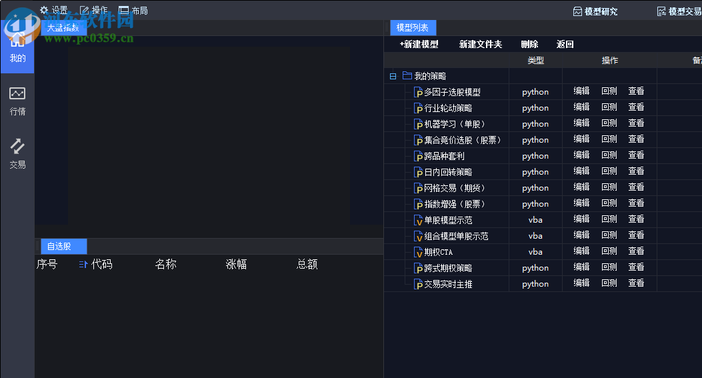Click 编辑 for 集合竞价选股（股票）

click(x=581, y=139)
